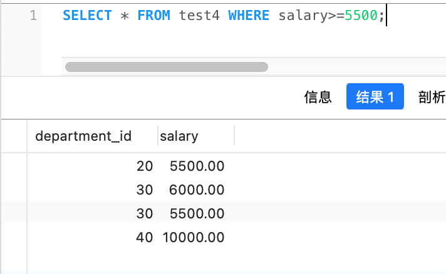Click the table name test4 in query

point(199,16)
